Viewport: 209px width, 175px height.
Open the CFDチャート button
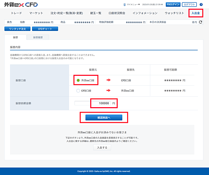click(45, 29)
